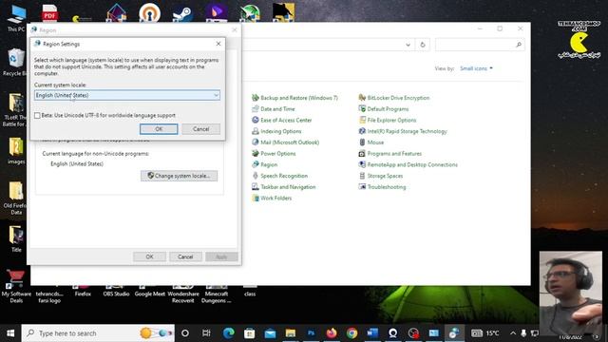Select Old Firefox Data folder on desktop
The height and width of the screenshot is (342, 608).
click(15, 199)
